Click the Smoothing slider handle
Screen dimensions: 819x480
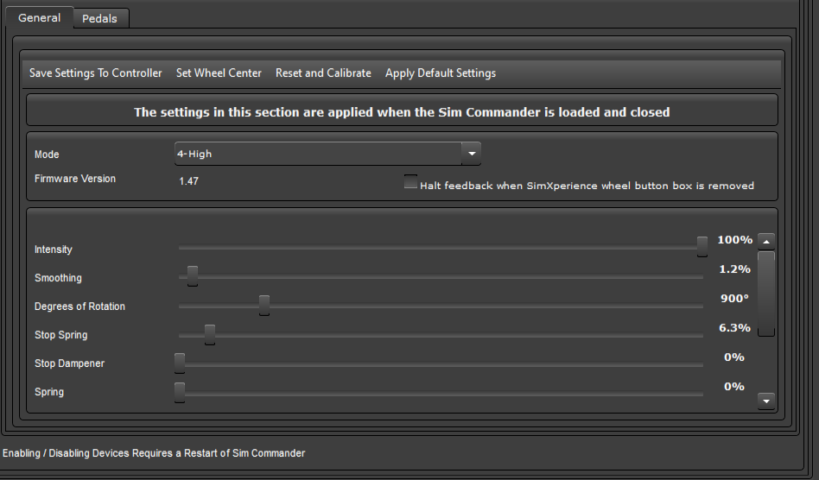click(x=192, y=276)
